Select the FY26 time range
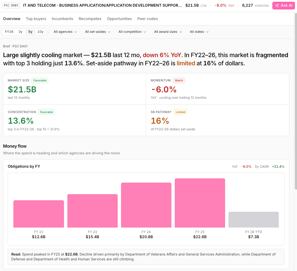Viewport: 297px width, 271px height. click(9, 32)
